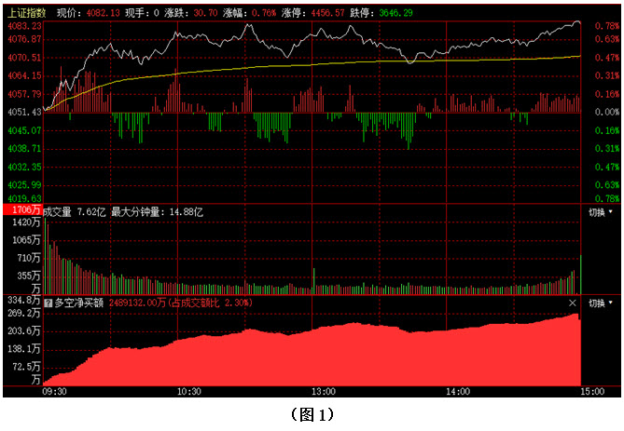This screenshot has height=431, width=624.
Task: Click the 14:00 time axis marker
Action: (458, 392)
